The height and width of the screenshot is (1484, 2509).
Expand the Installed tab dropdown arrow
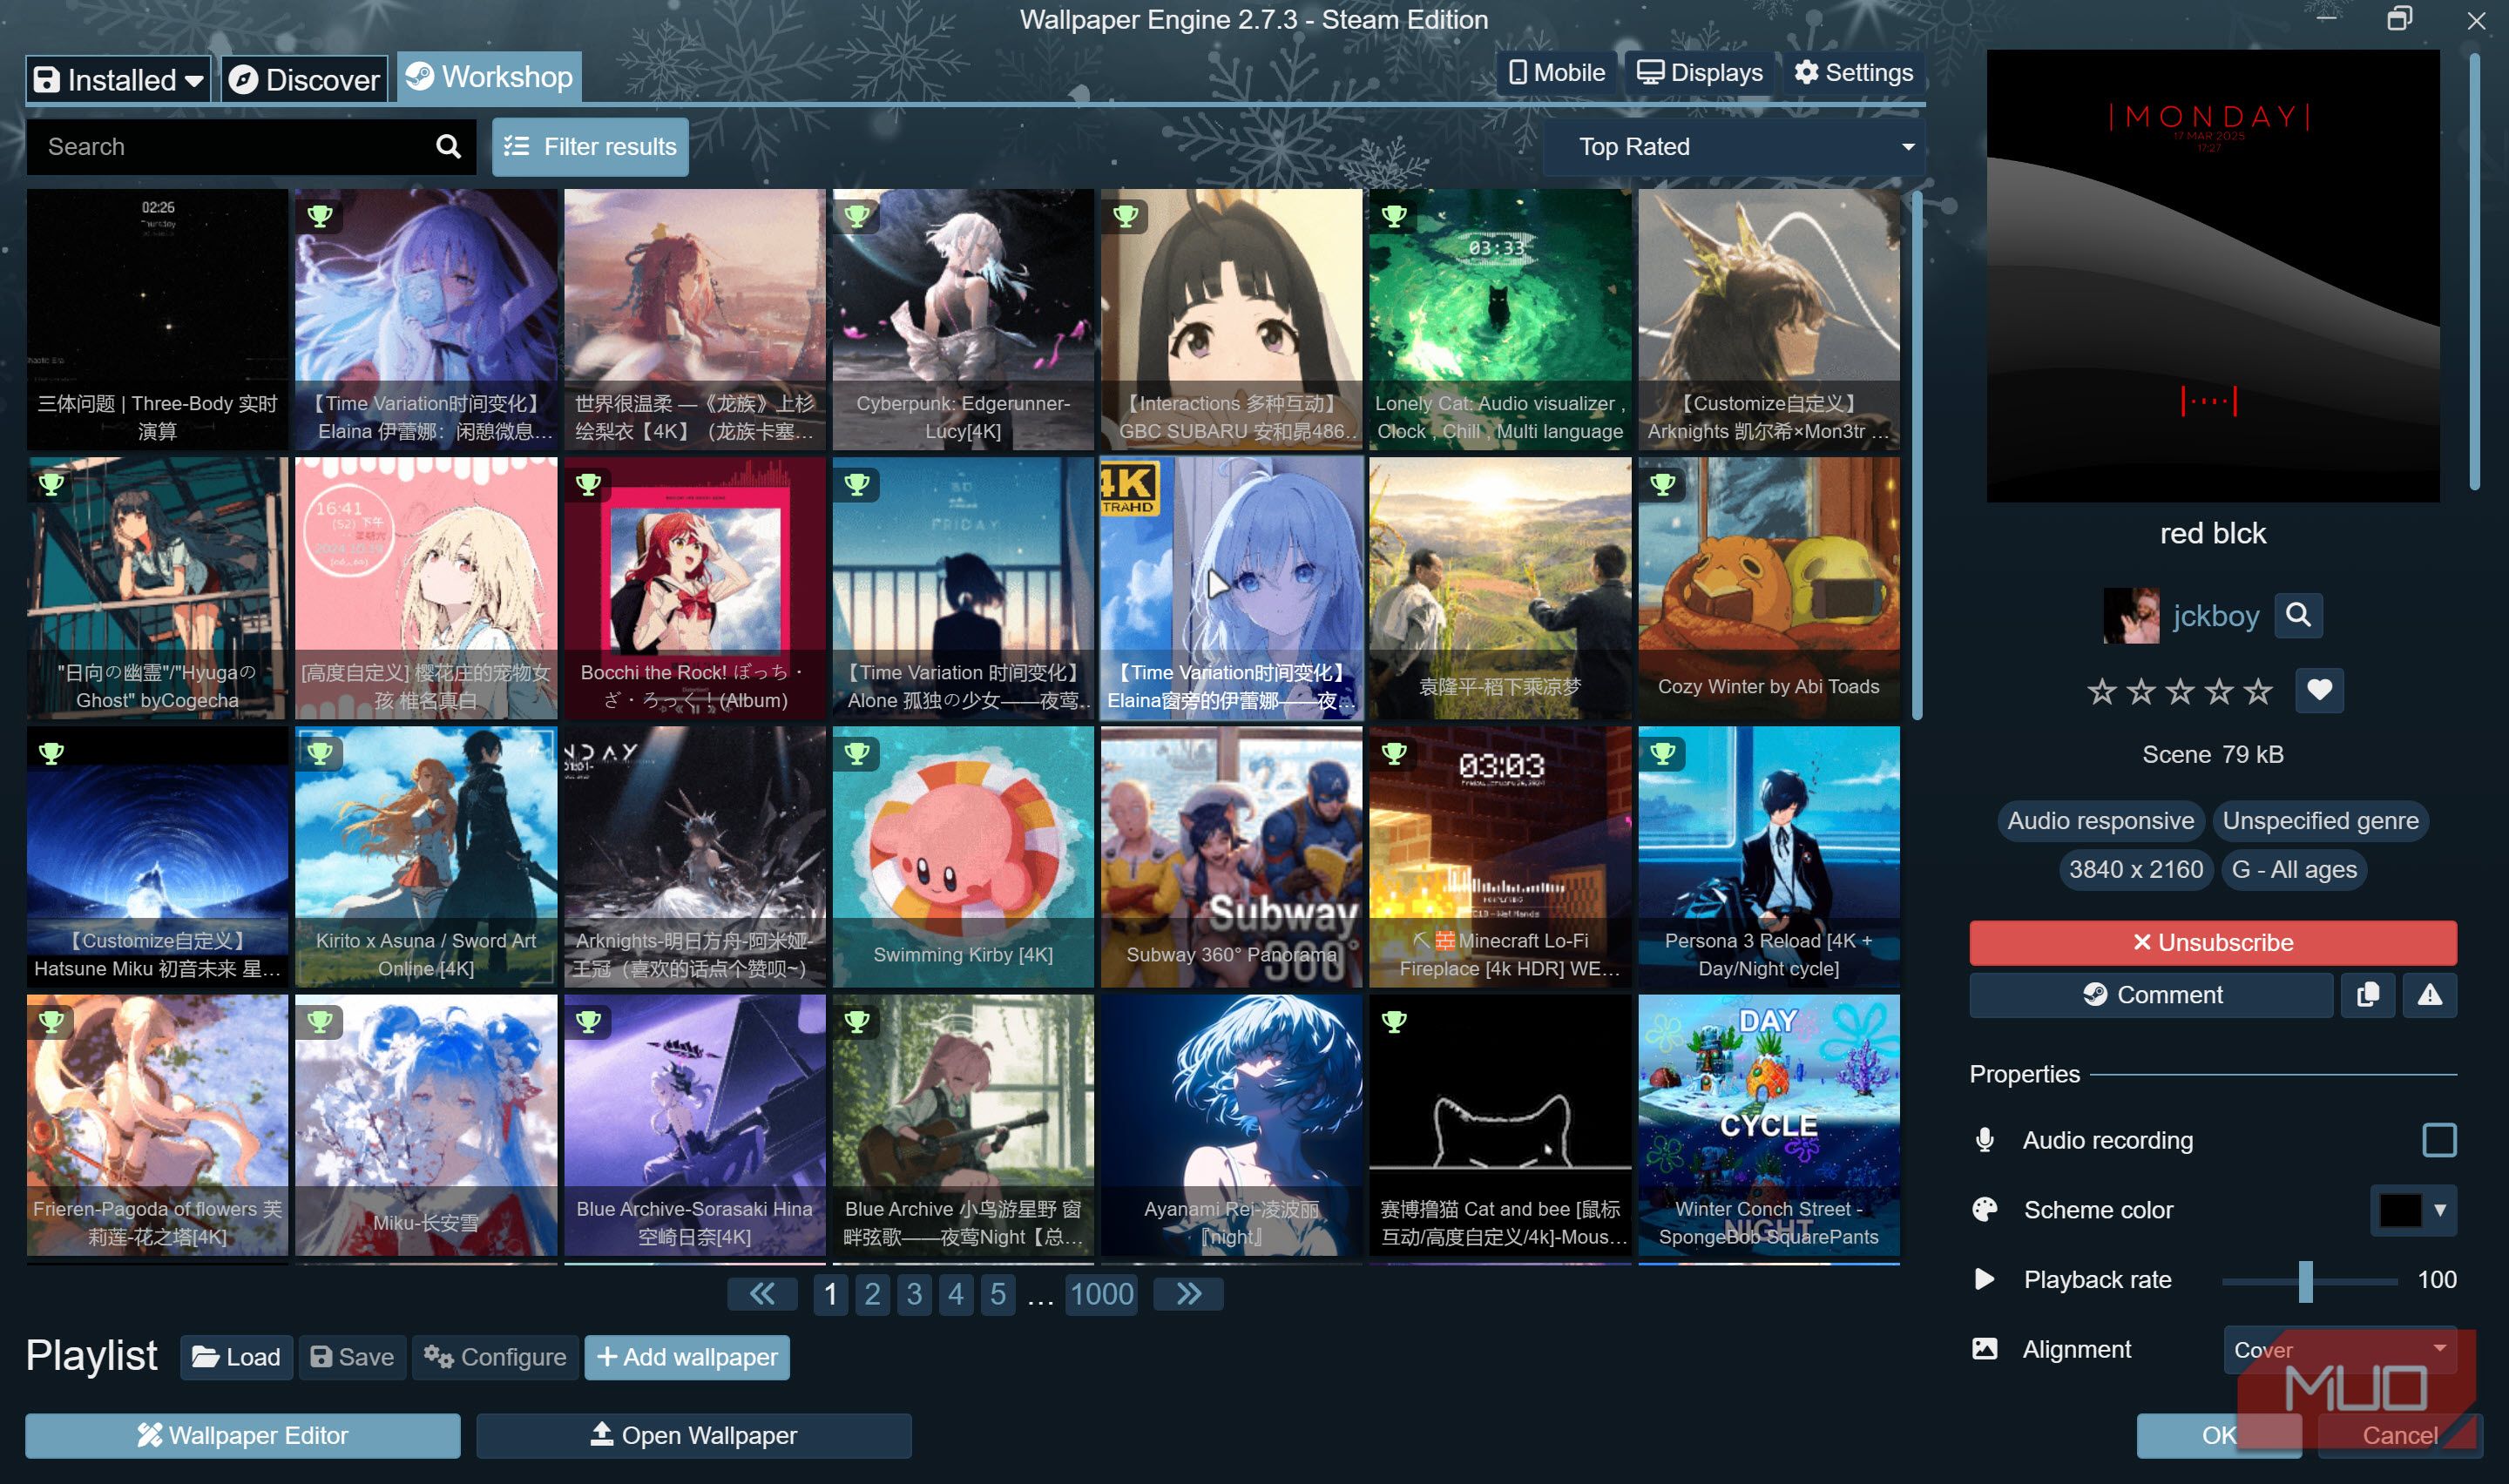tap(195, 80)
